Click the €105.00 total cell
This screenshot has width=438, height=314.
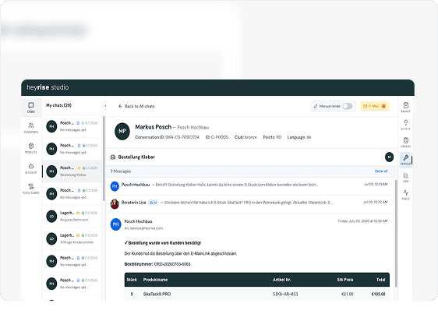378,295
